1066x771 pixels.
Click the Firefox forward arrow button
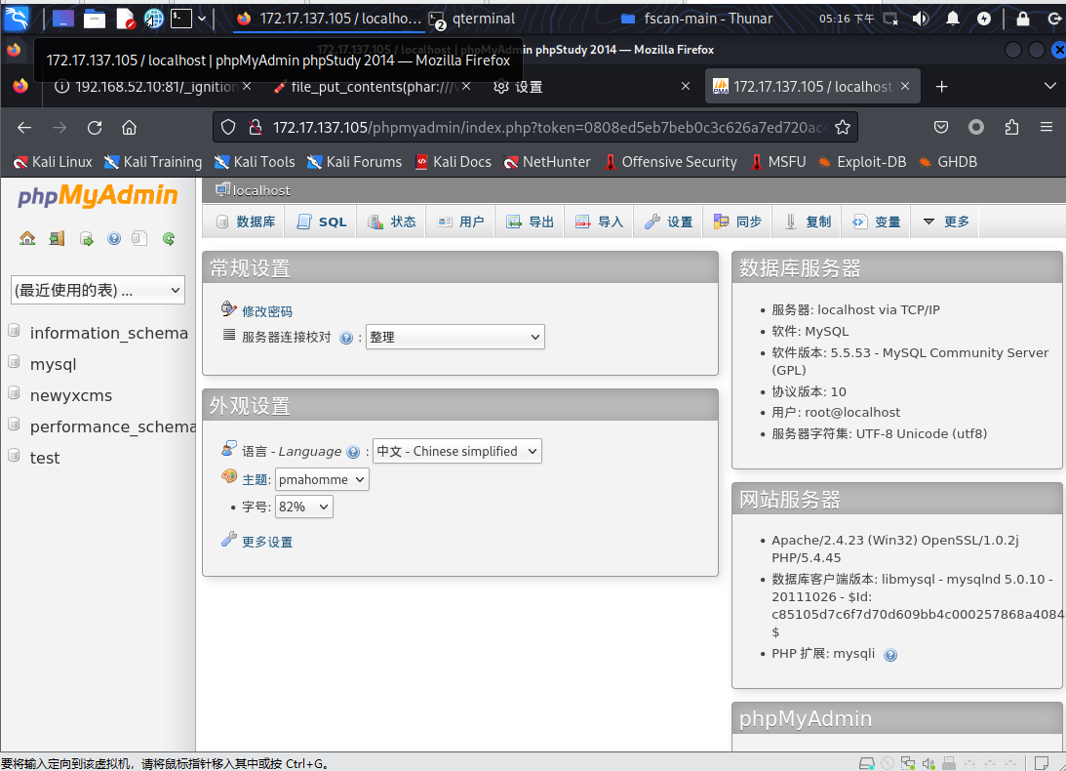[59, 127]
